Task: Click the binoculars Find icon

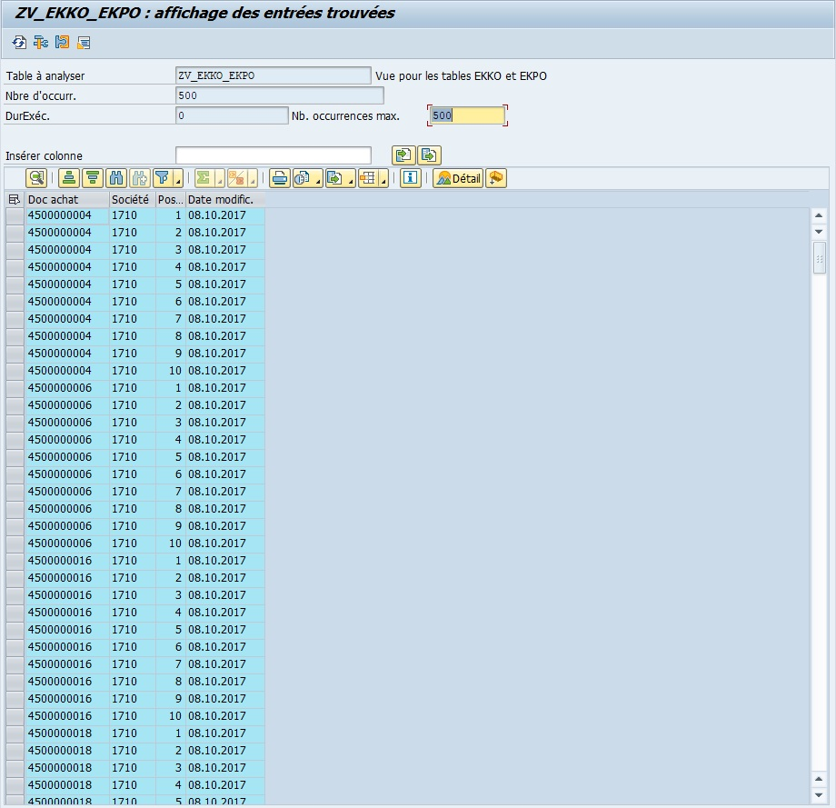Action: (115, 178)
